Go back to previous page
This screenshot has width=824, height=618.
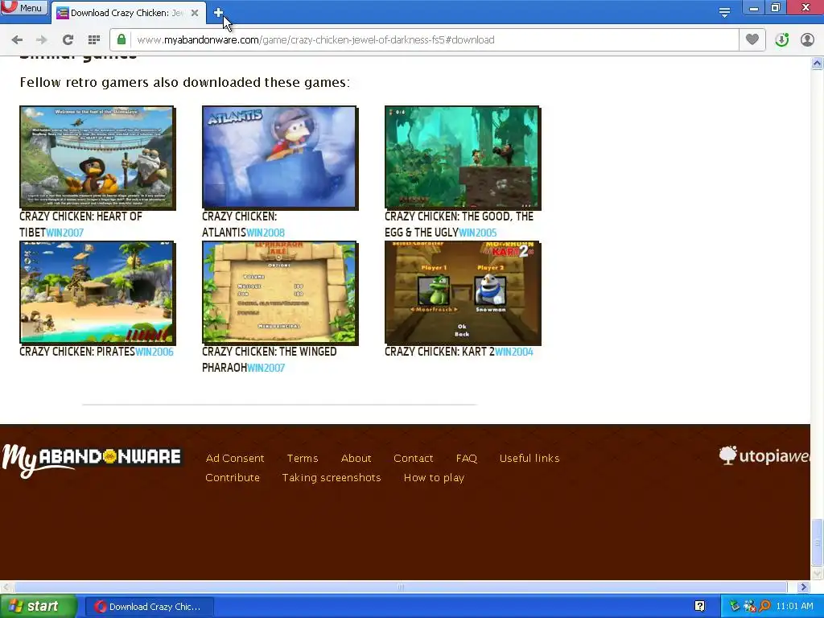point(17,40)
